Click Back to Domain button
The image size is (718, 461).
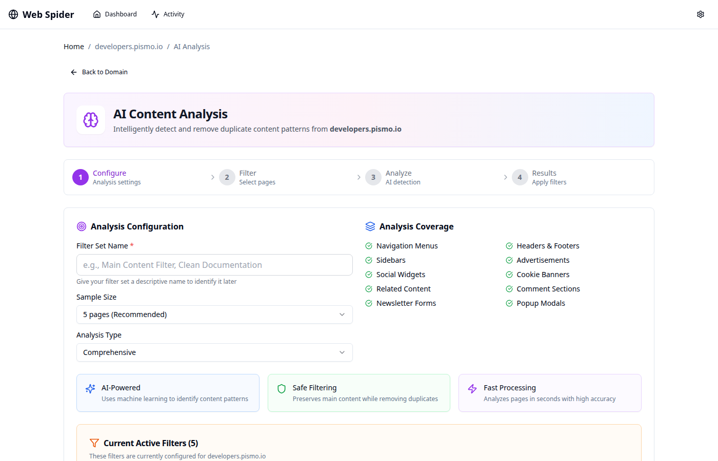click(99, 72)
